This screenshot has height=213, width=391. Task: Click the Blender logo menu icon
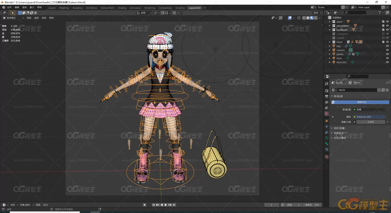pyautogui.click(x=3, y=7)
